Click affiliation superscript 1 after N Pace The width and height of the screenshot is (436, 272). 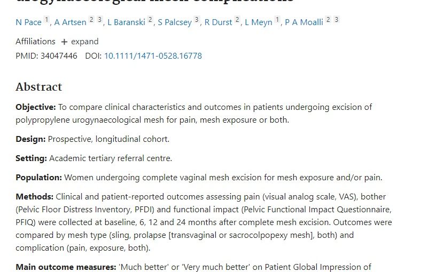[x=46, y=20]
